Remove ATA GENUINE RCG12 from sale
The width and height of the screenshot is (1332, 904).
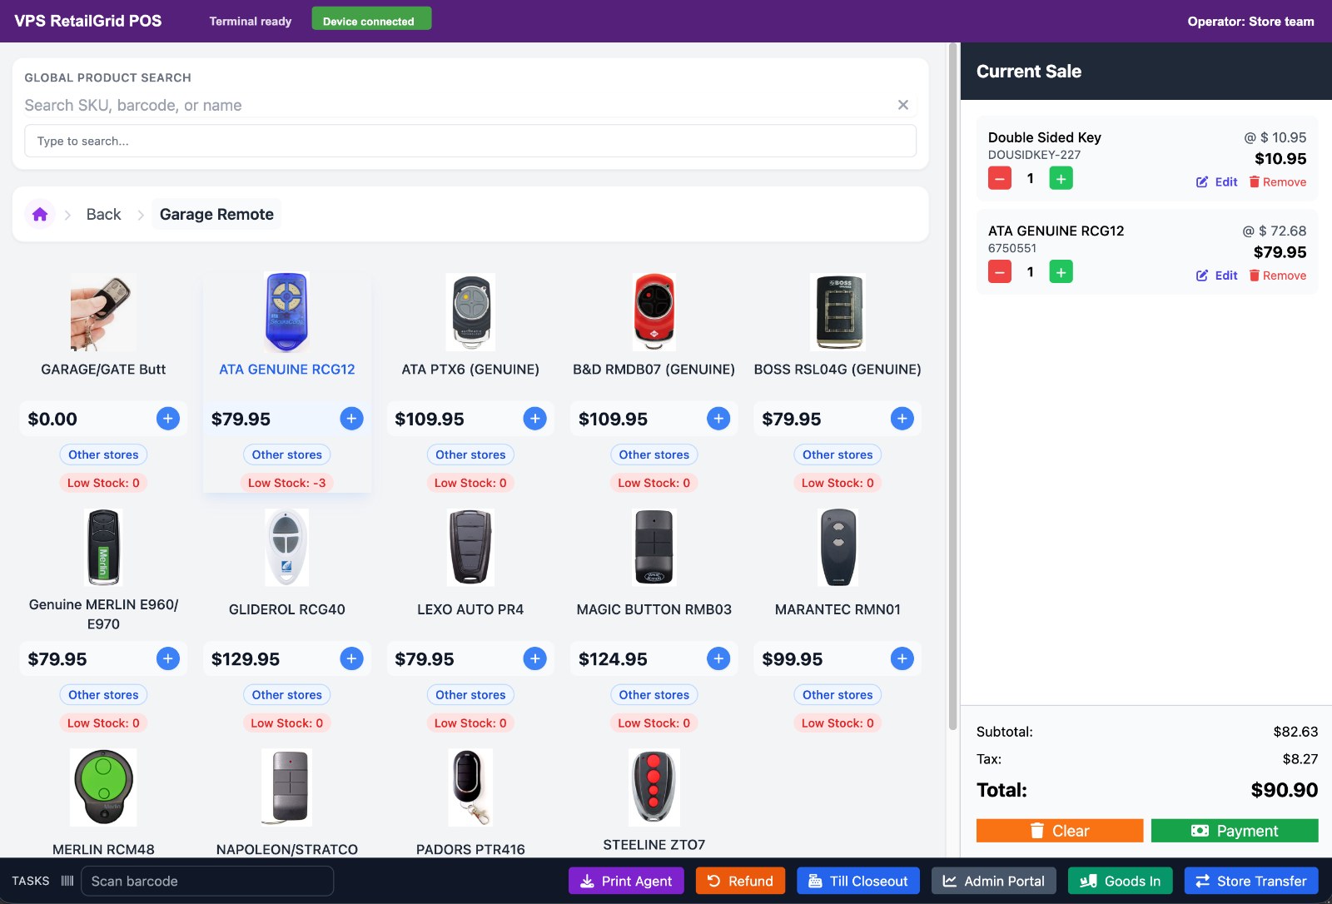[x=1278, y=276]
